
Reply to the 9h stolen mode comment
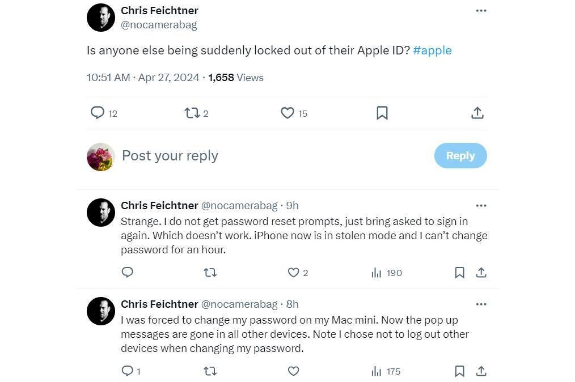pos(128,273)
